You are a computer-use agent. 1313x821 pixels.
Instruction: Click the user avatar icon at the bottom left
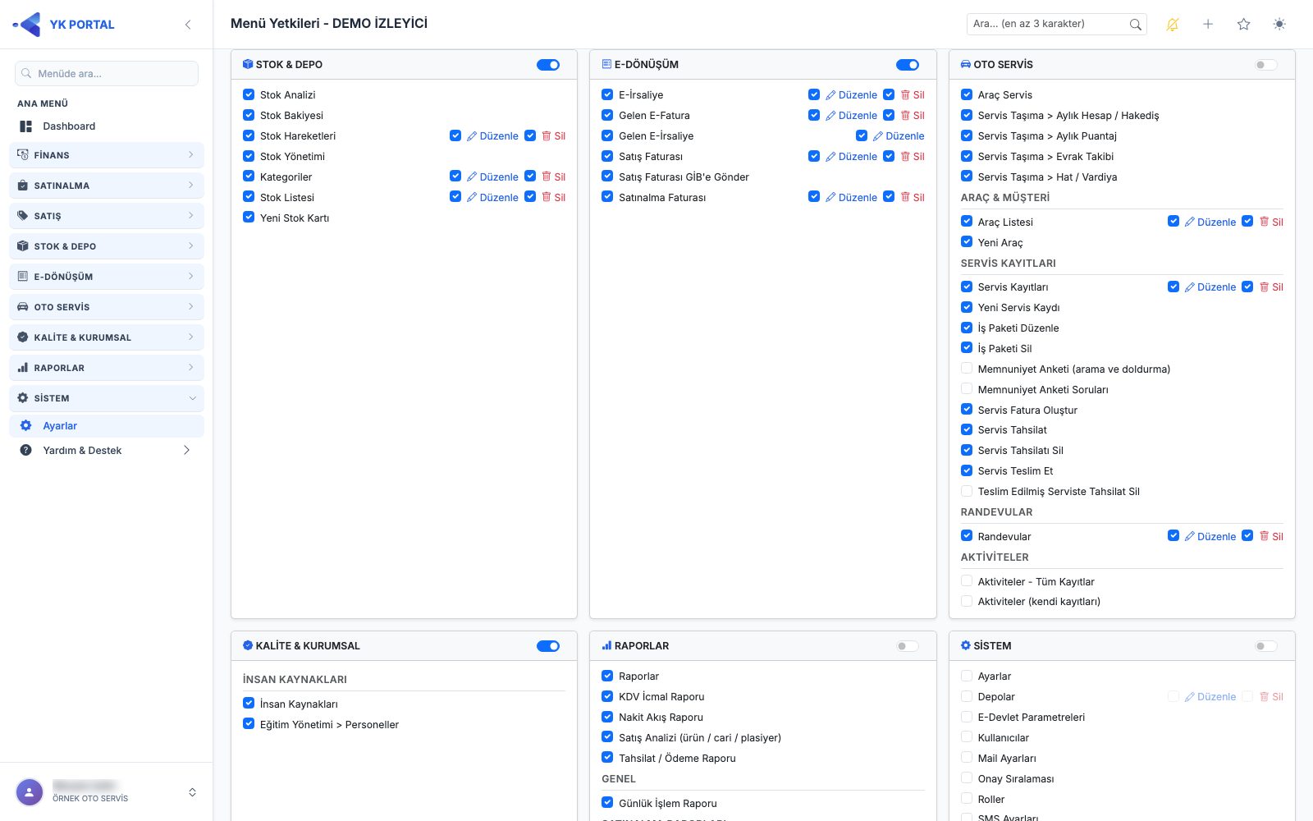30,792
